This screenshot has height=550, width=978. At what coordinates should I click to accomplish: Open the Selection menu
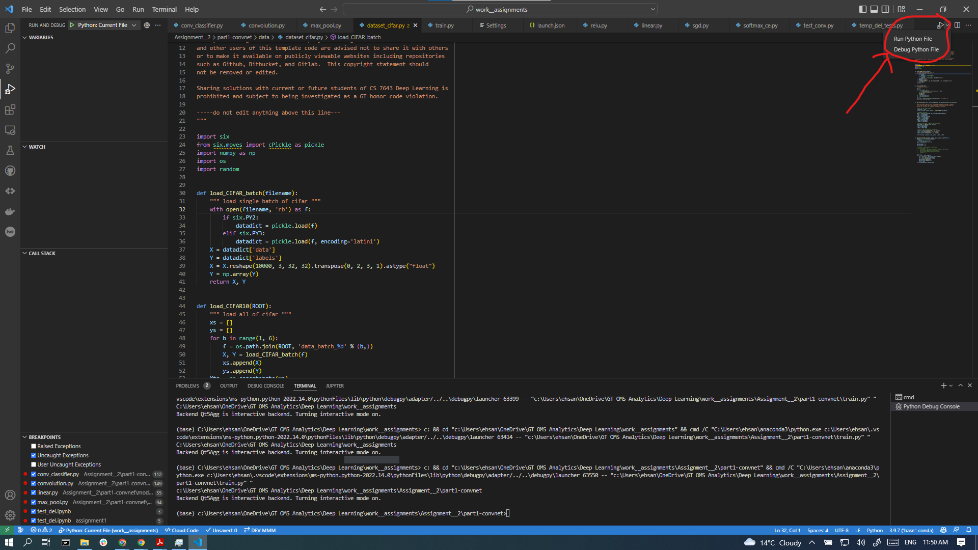72,9
